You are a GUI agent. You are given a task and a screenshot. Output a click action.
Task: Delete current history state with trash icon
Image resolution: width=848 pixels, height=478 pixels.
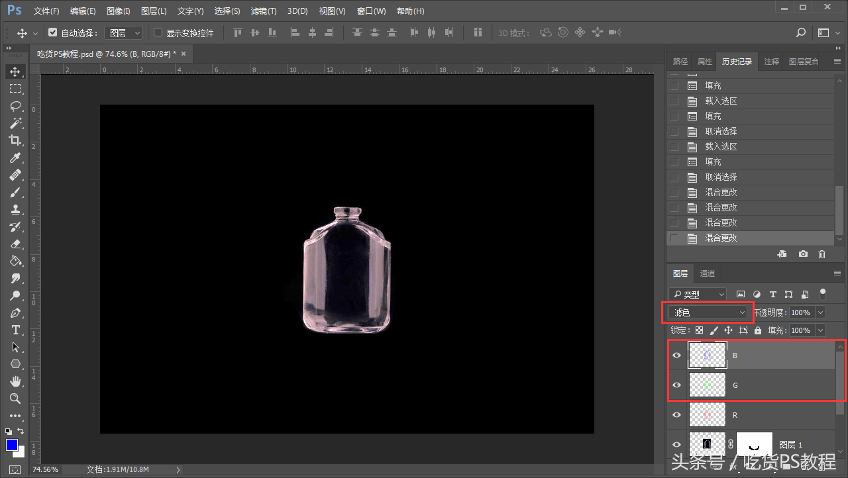click(x=822, y=254)
